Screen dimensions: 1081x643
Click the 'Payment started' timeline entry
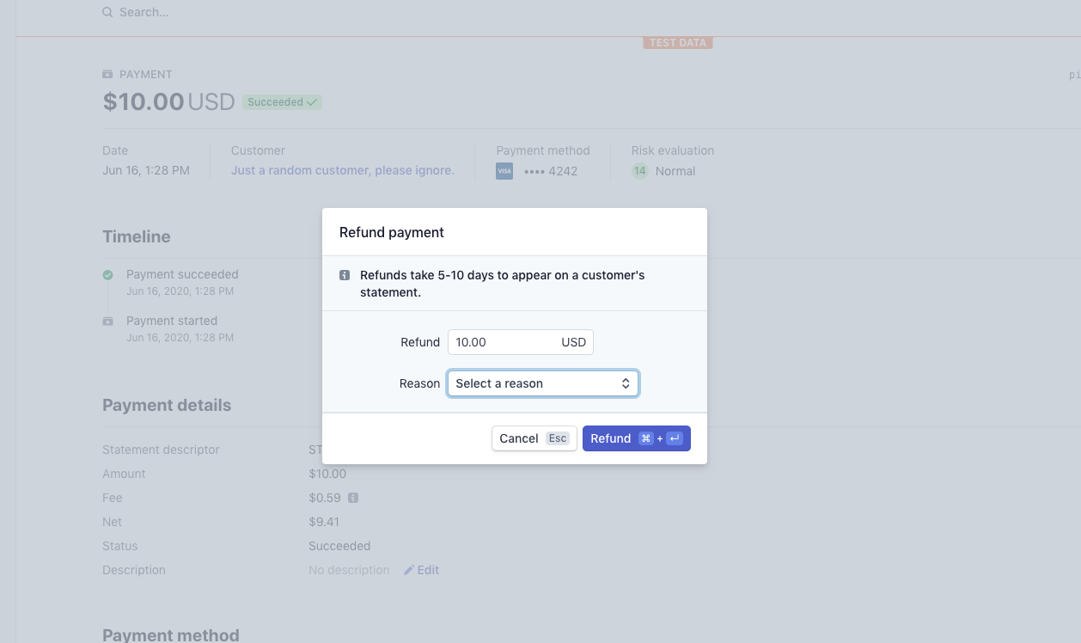pyautogui.click(x=172, y=321)
